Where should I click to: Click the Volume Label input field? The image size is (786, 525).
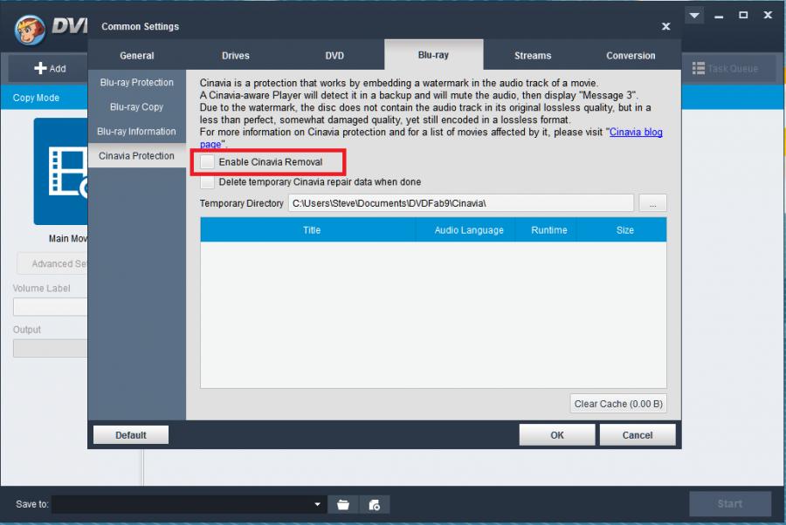coord(51,307)
